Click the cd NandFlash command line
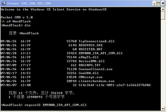166x112 pixels. [16, 21]
